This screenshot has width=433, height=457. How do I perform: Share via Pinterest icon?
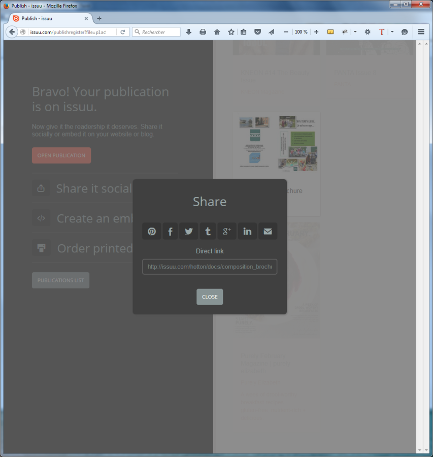(x=151, y=232)
